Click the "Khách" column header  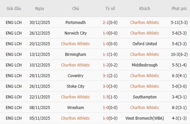(145, 8)
